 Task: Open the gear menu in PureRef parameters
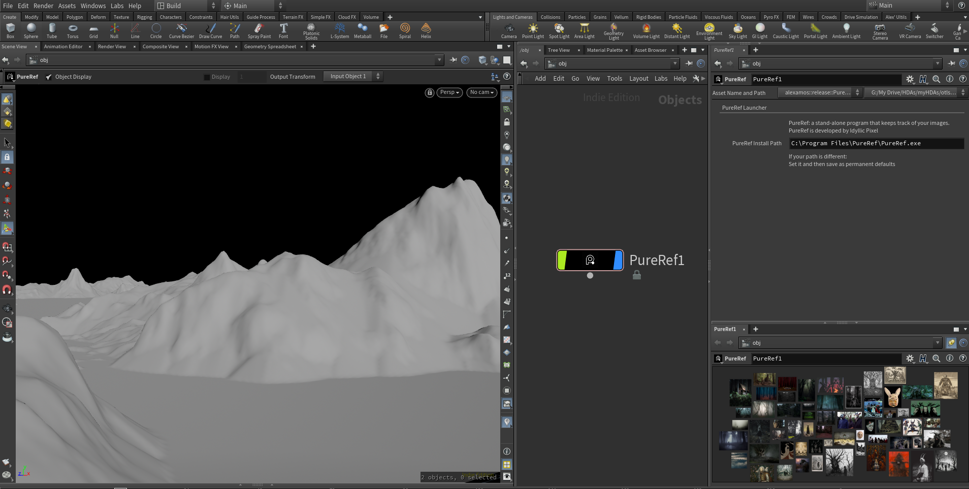coord(910,79)
